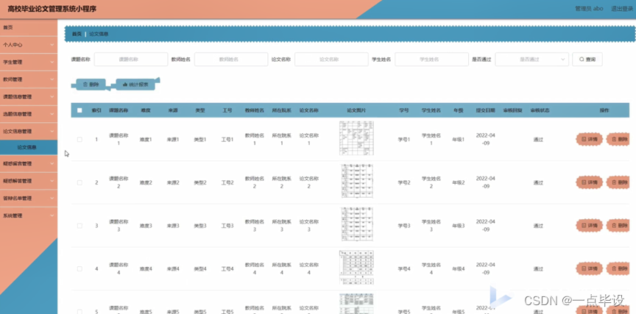Click the 查询 search button
Viewport: 636px width, 314px height.
(x=587, y=59)
